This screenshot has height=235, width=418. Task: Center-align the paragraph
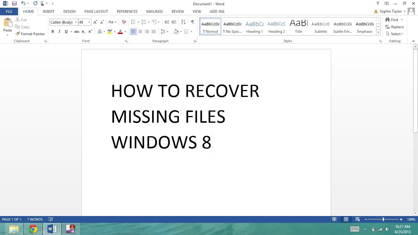[x=140, y=32]
